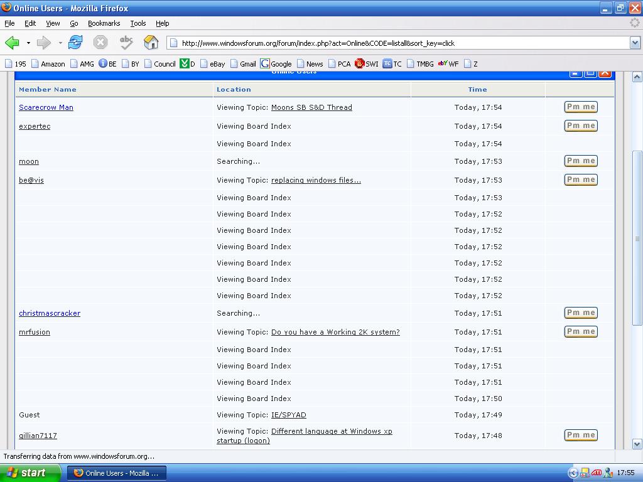Open the D bookmark with green check icon
The height and width of the screenshot is (482, 643).
(x=187, y=64)
